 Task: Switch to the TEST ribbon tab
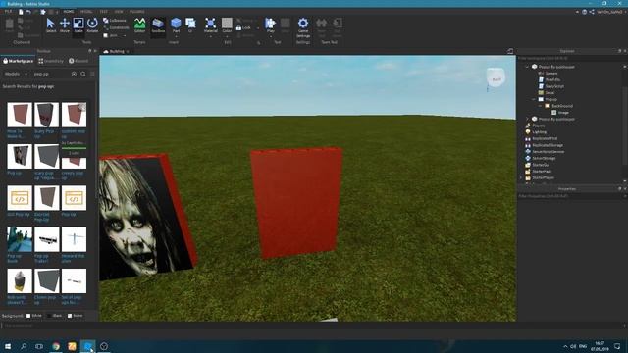103,12
